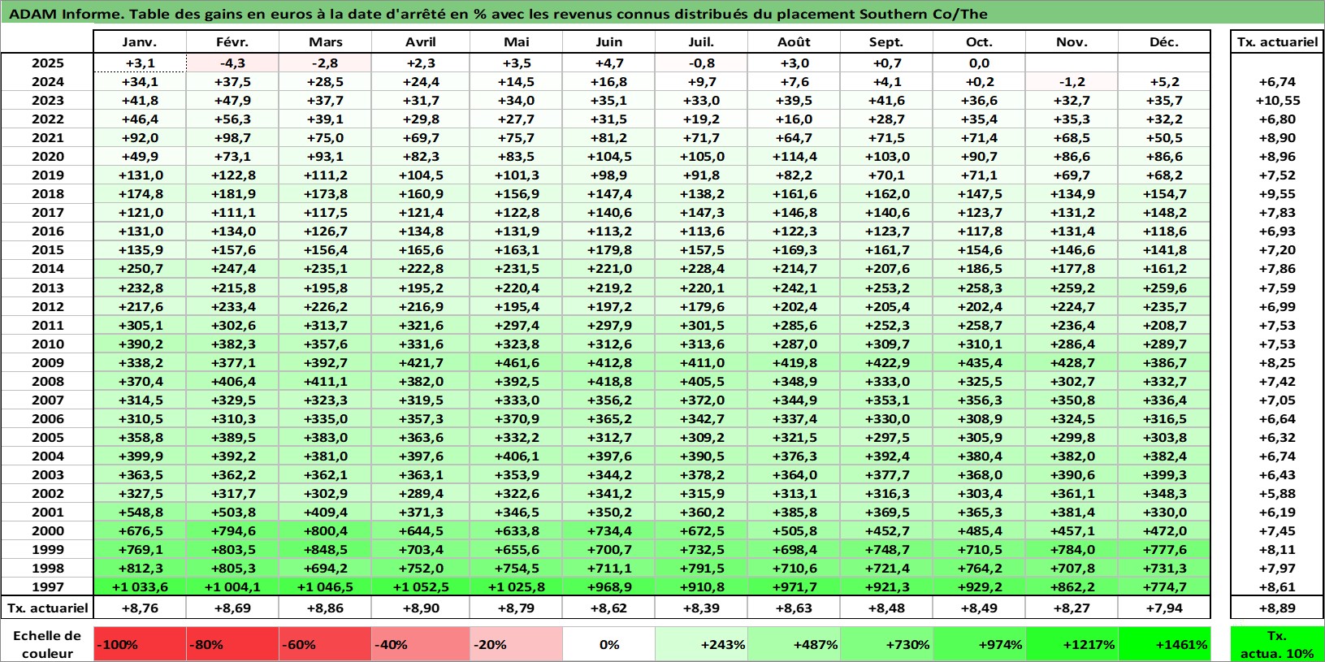The image size is (1325, 662).
Task: Click the 1999 Mars cell '+848,5'
Action: (x=325, y=549)
